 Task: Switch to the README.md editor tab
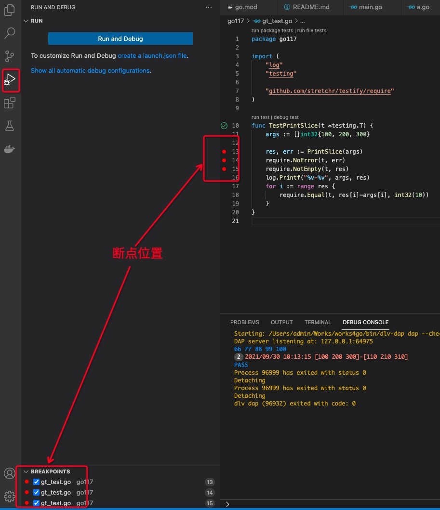point(307,7)
